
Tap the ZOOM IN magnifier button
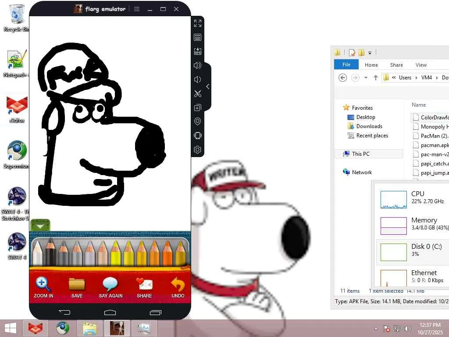(43, 288)
